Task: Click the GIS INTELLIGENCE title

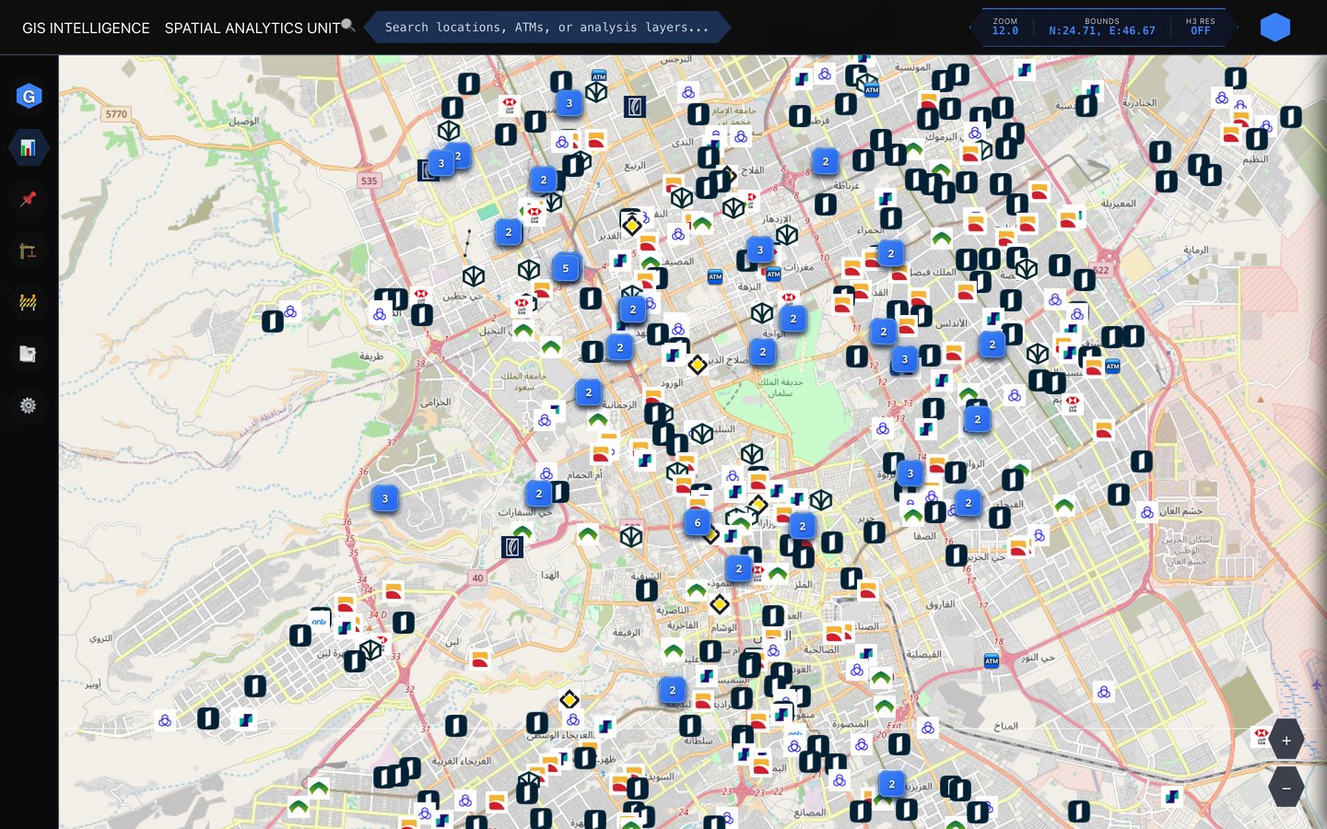Action: click(x=86, y=29)
